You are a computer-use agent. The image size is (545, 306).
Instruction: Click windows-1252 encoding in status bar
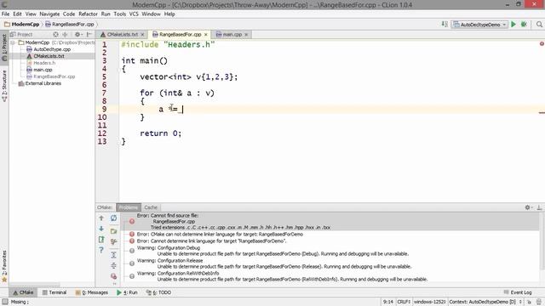click(429, 302)
